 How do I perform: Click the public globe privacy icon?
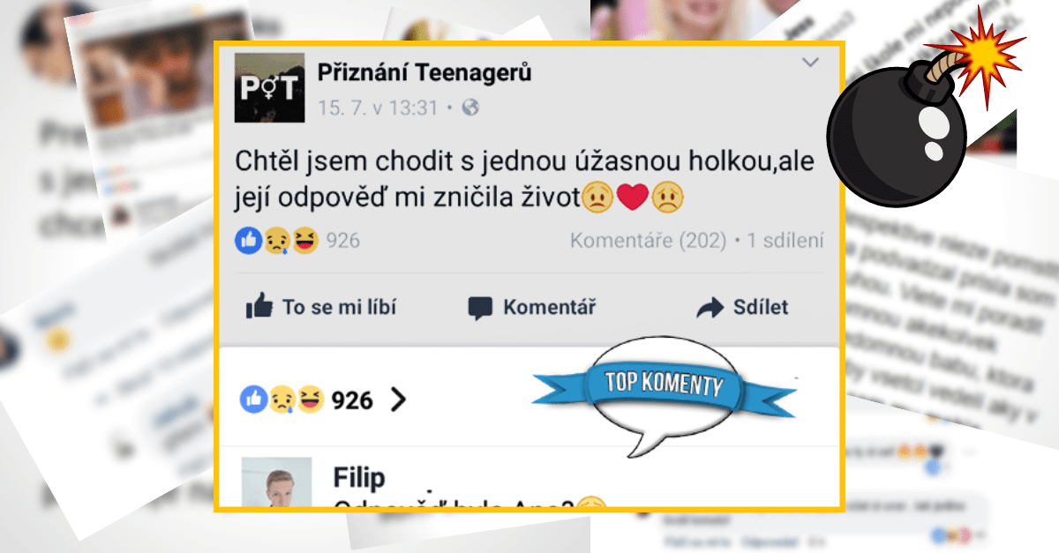470,108
